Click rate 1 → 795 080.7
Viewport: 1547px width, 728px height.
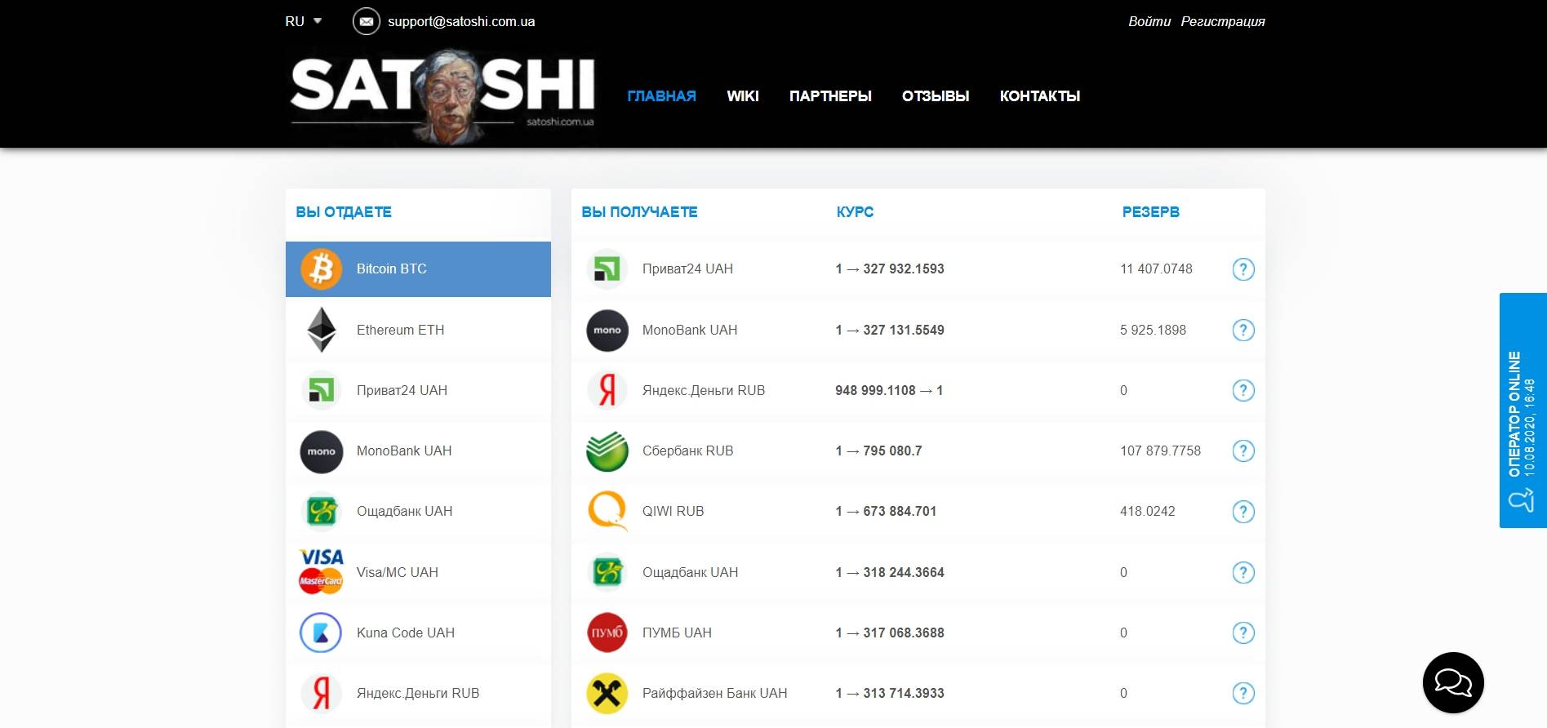click(878, 451)
